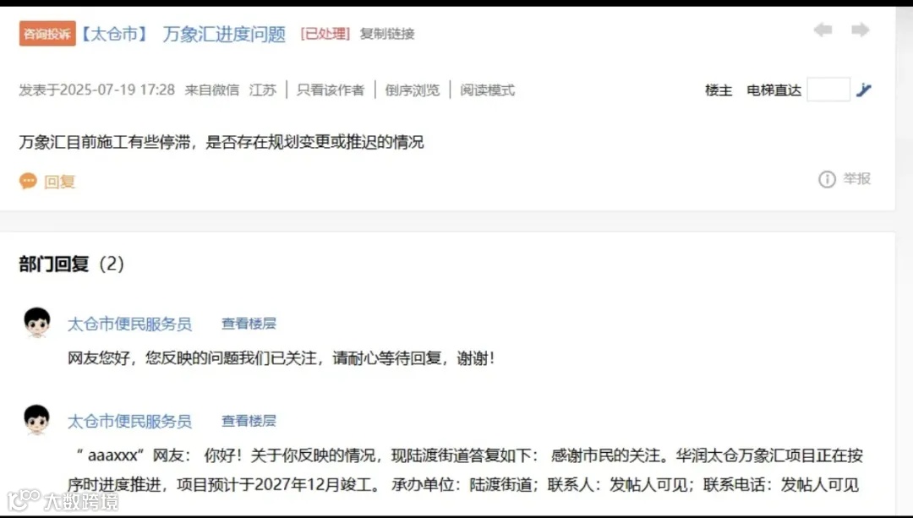
Task: Copy the post link via 复制链接
Action: [x=387, y=34]
